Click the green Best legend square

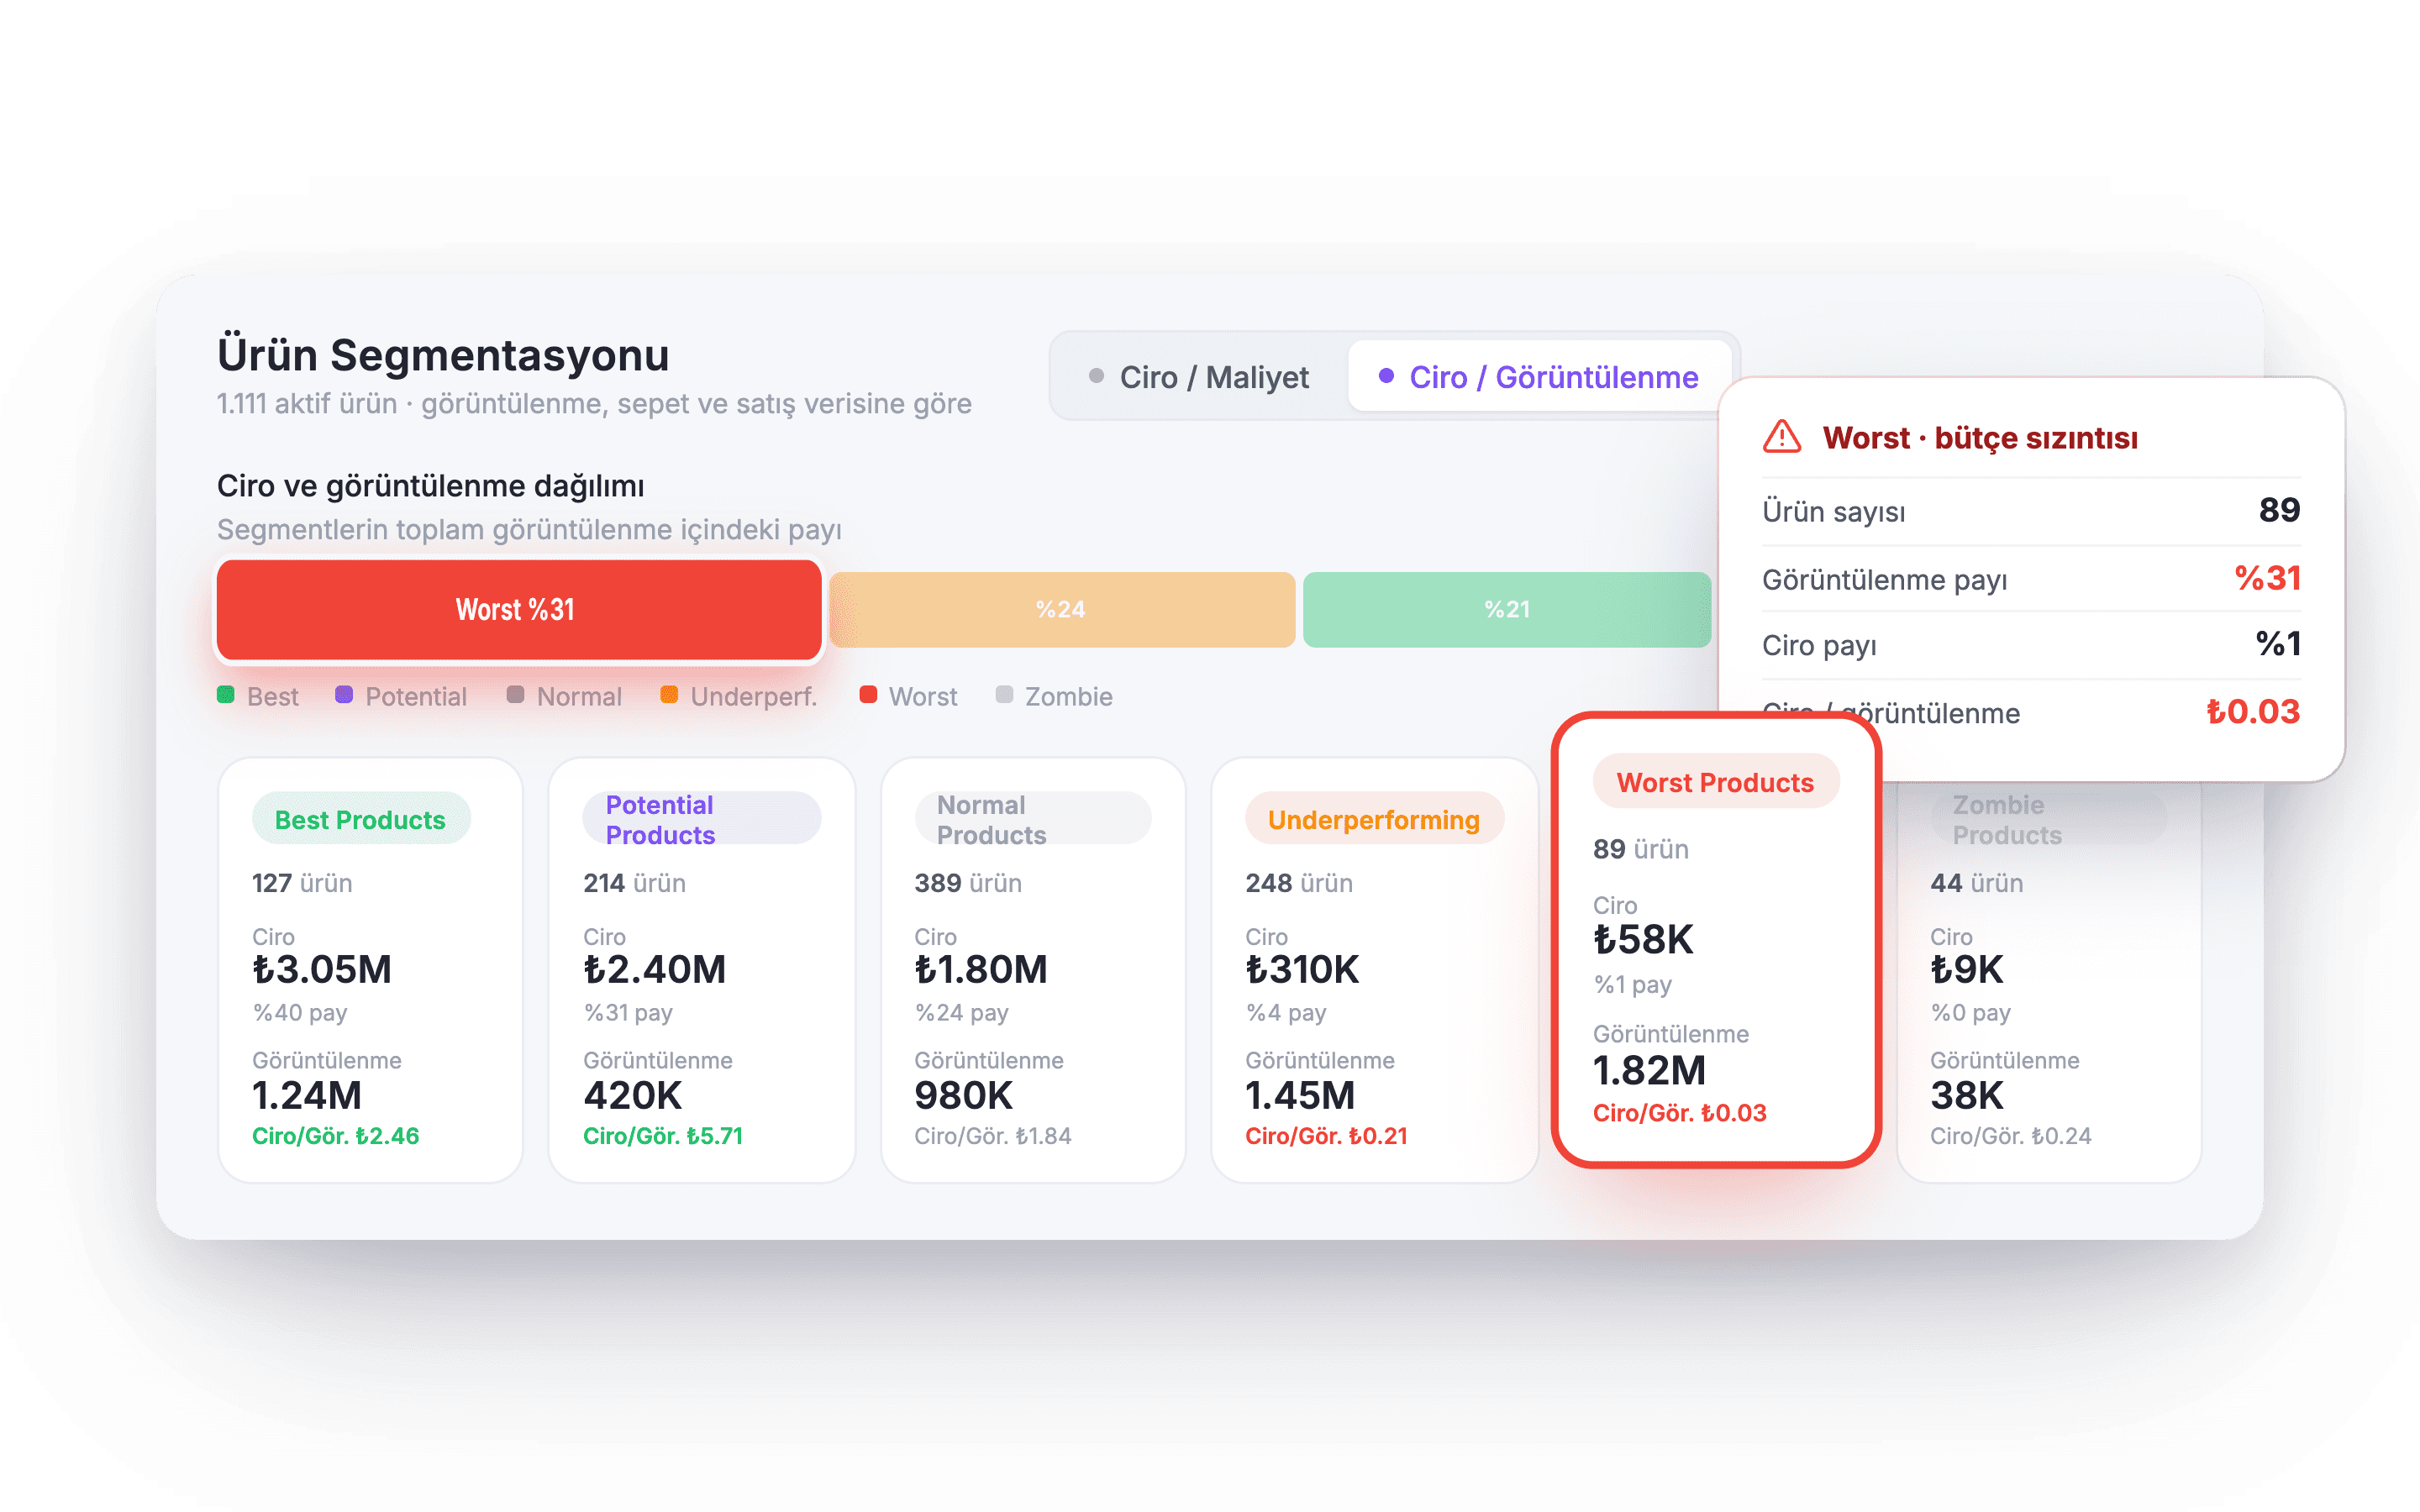tap(226, 695)
